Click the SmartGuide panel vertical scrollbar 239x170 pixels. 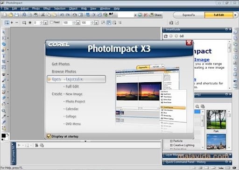pos(230,64)
